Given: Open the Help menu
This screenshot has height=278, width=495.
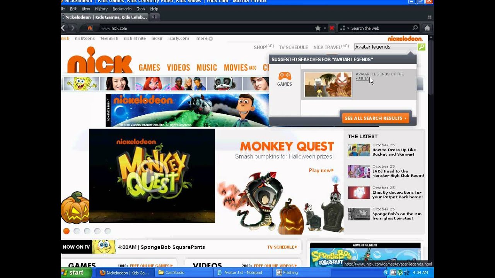Looking at the screenshot, I should point(154,9).
